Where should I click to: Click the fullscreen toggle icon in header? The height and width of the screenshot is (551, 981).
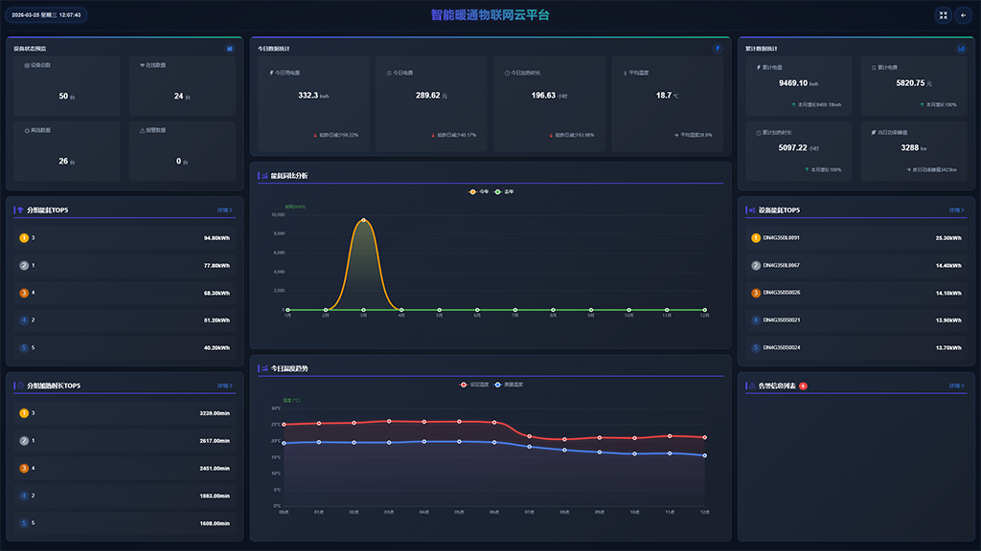click(x=943, y=15)
